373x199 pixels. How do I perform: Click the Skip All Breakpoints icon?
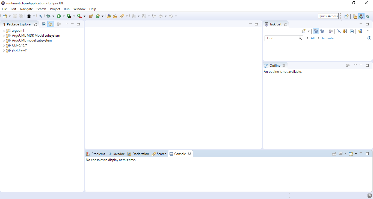(41, 16)
